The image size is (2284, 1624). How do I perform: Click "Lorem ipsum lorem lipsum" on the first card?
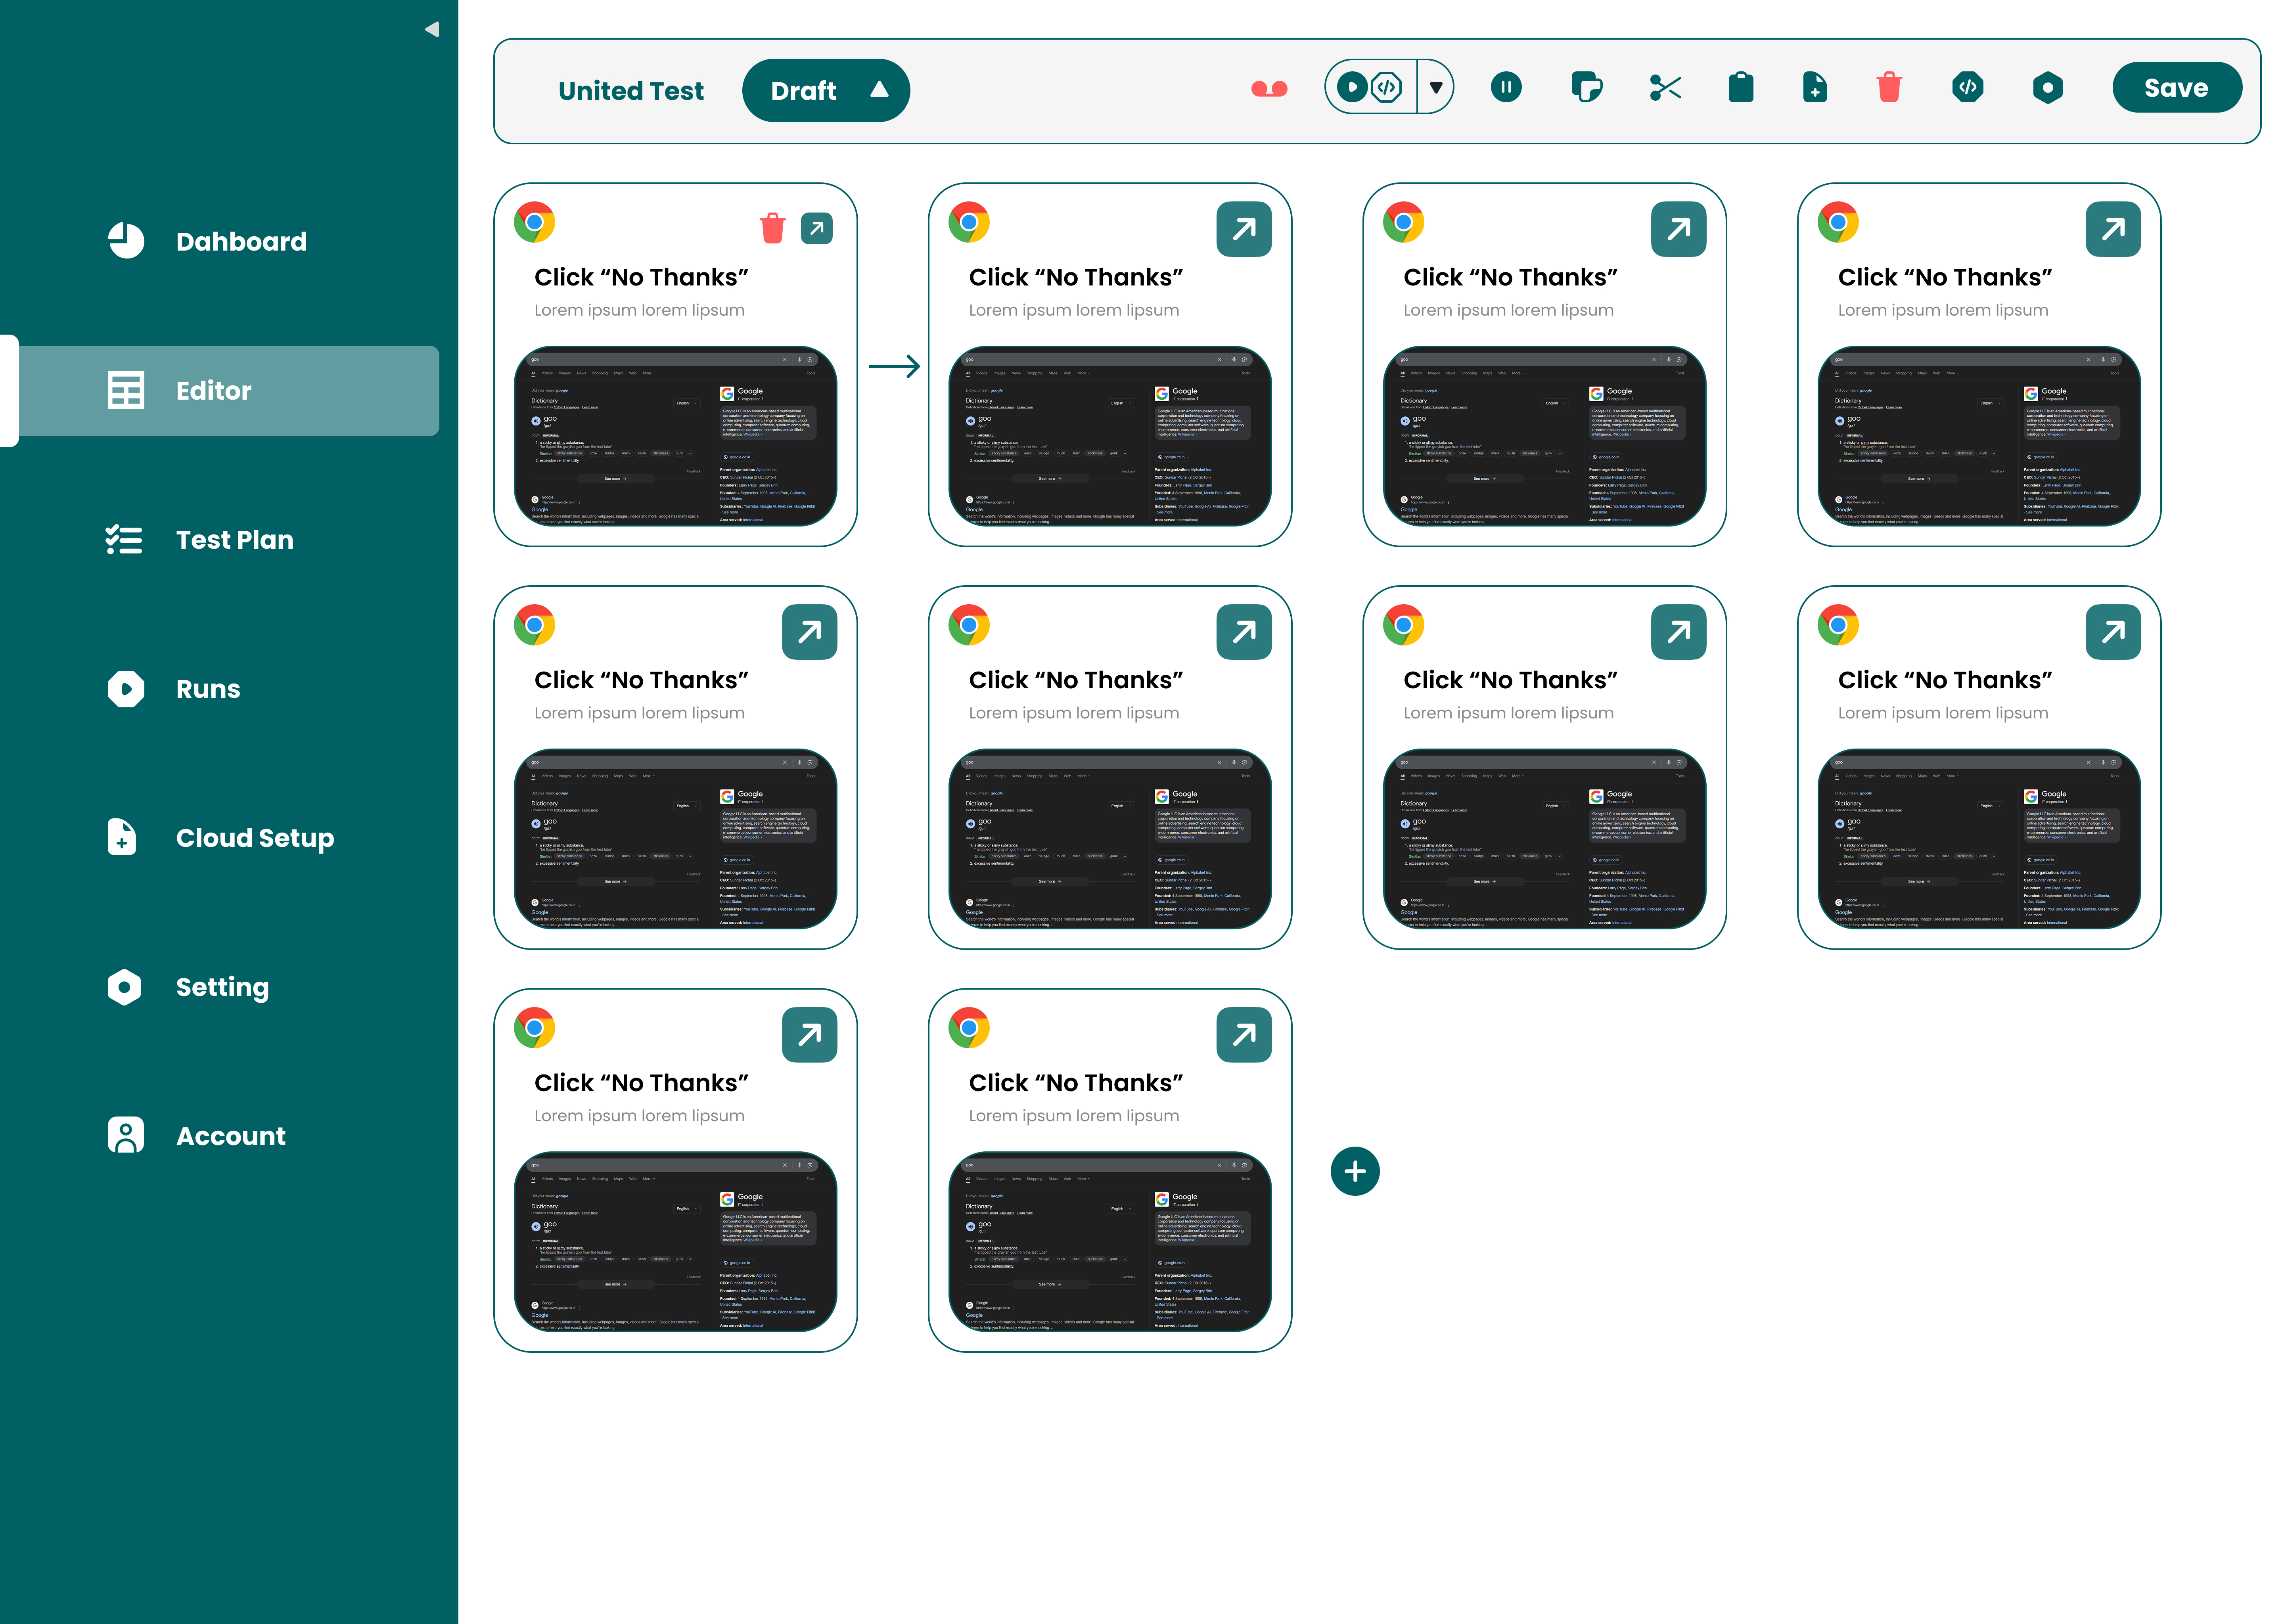pyautogui.click(x=639, y=310)
